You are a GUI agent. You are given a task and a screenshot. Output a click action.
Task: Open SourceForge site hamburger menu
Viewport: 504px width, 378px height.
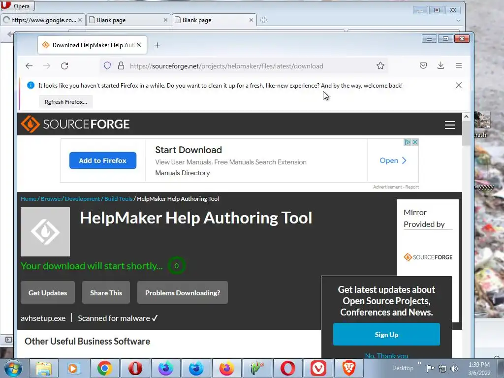click(x=450, y=125)
